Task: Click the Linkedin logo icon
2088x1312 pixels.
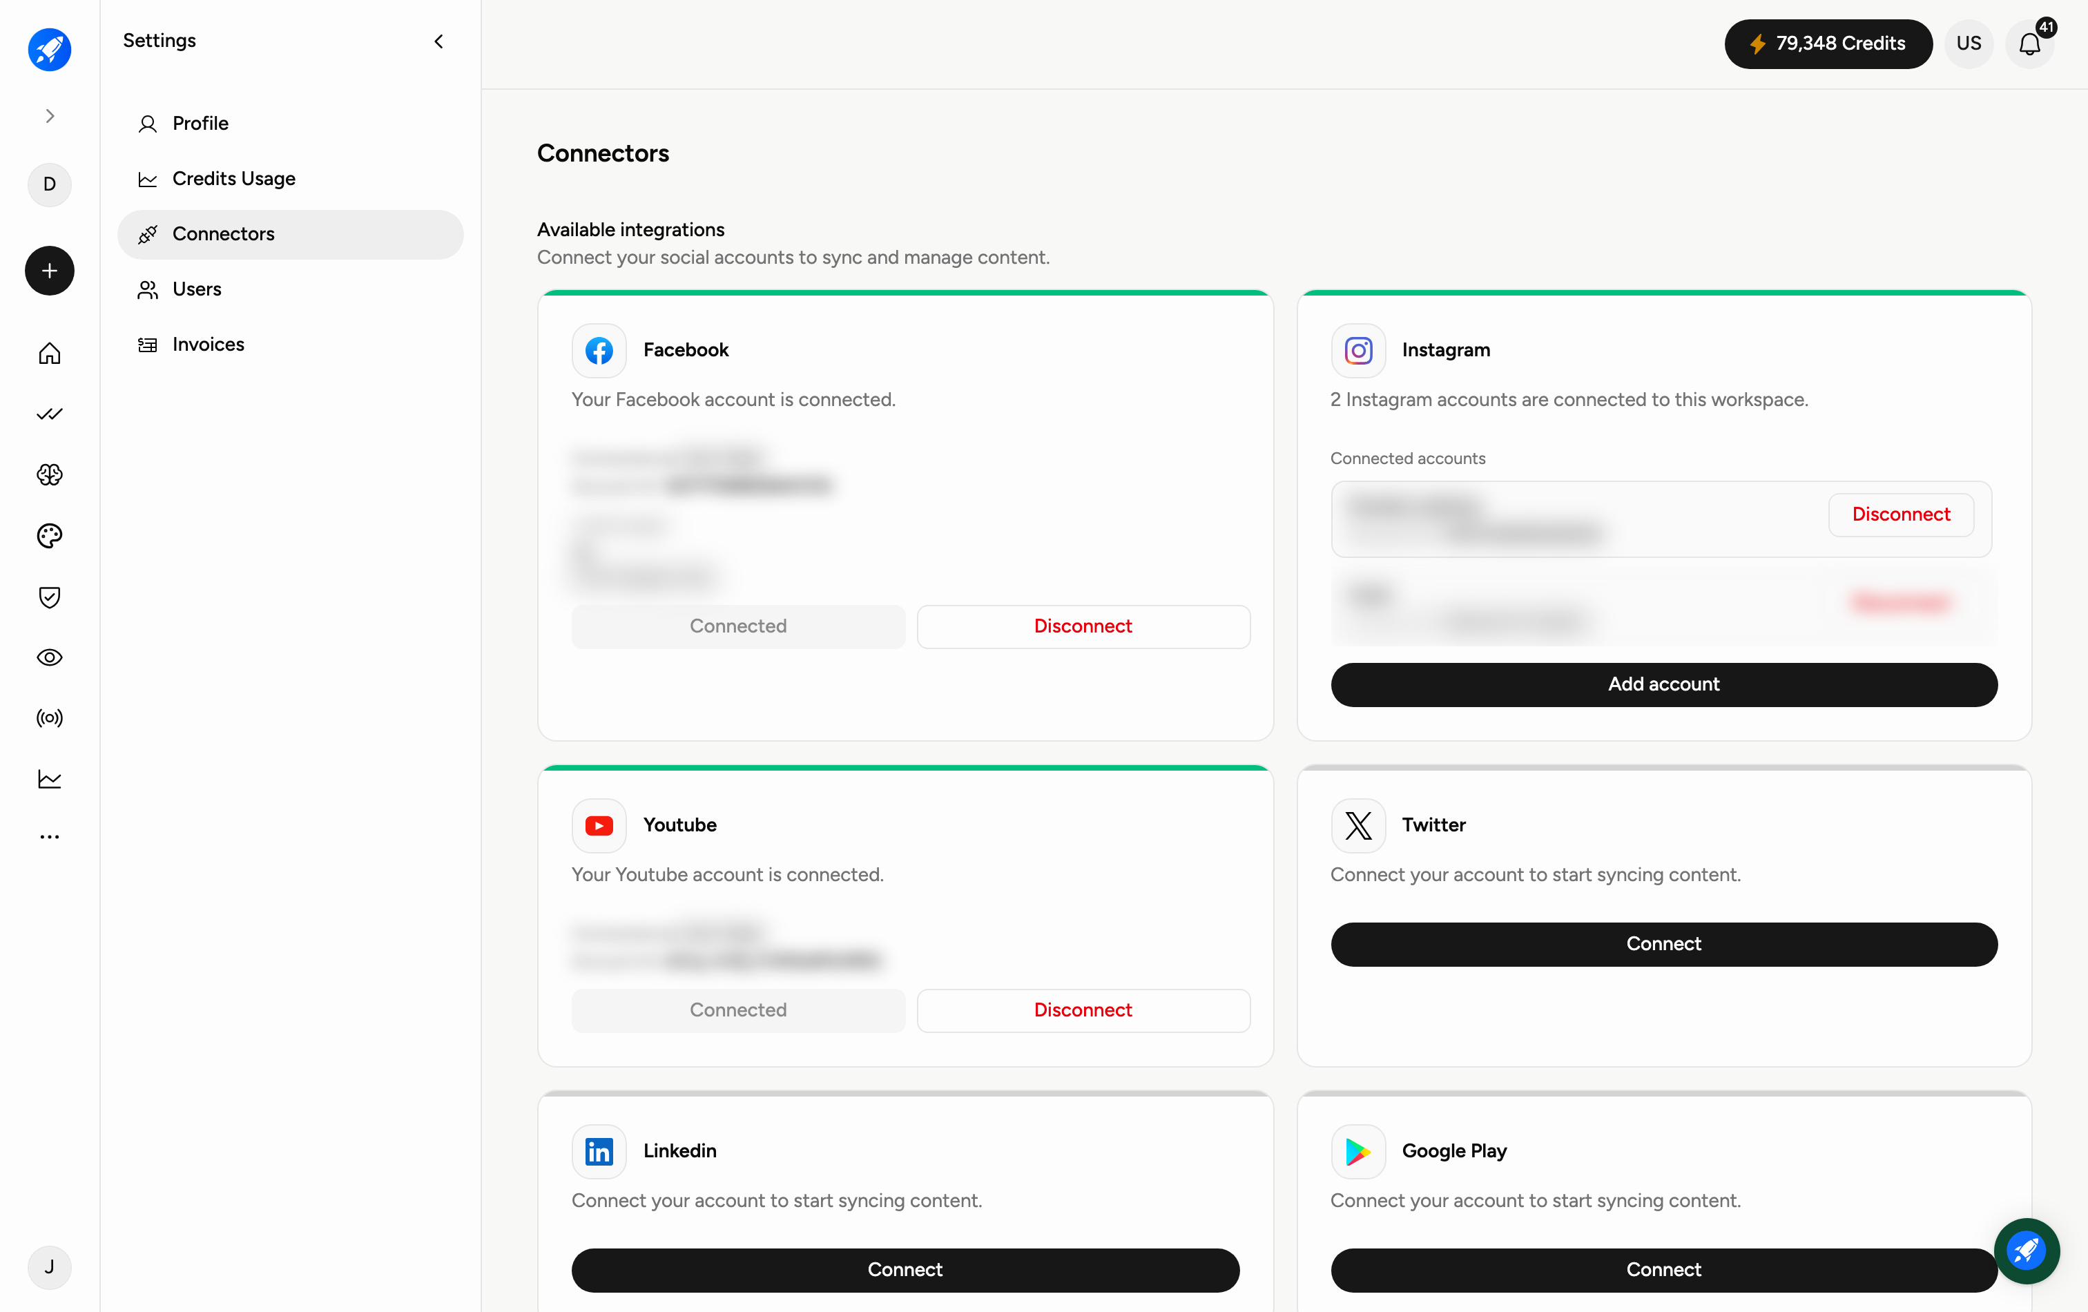Action: (x=599, y=1152)
